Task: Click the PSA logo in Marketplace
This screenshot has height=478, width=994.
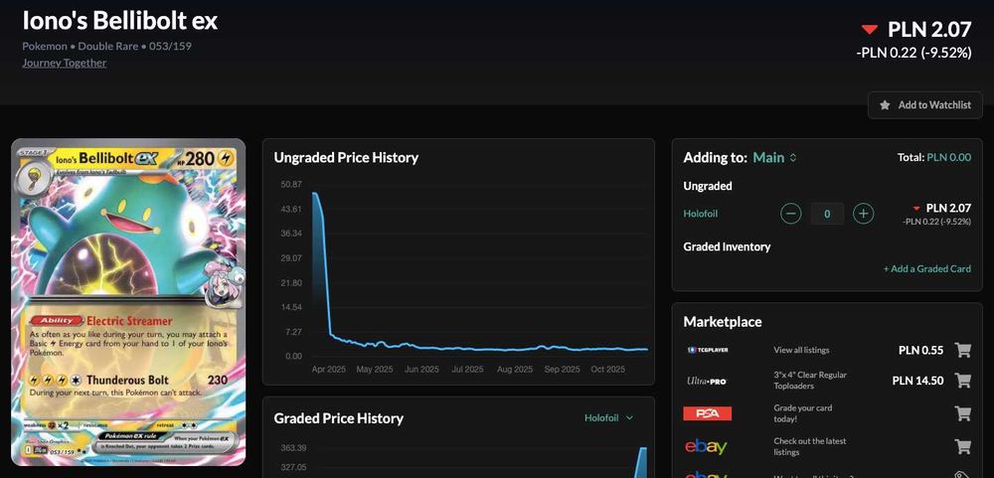Action: pos(707,413)
